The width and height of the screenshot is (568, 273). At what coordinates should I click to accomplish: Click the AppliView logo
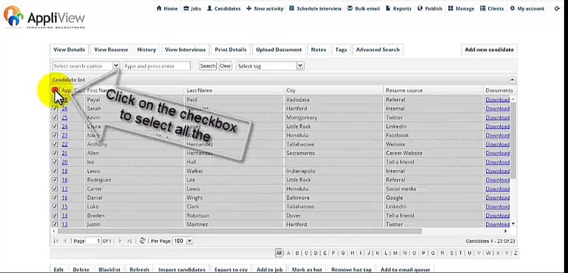tap(45, 17)
